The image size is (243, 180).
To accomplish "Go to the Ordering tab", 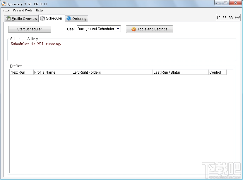I will 76,19.
